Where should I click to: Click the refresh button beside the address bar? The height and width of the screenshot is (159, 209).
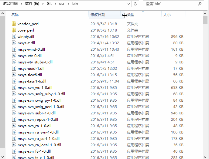click(x=135, y=4)
